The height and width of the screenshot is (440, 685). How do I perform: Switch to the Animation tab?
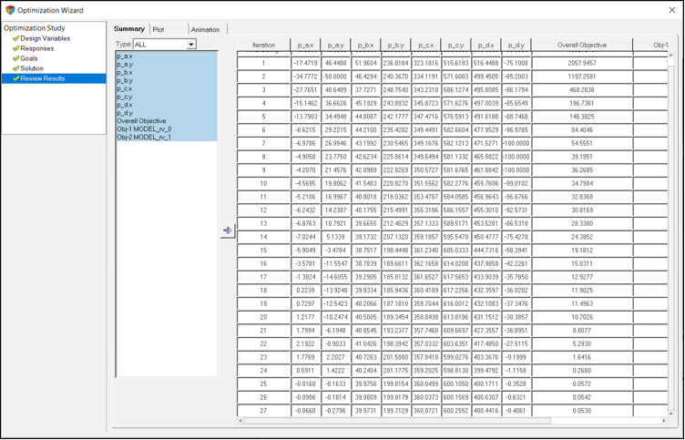205,30
